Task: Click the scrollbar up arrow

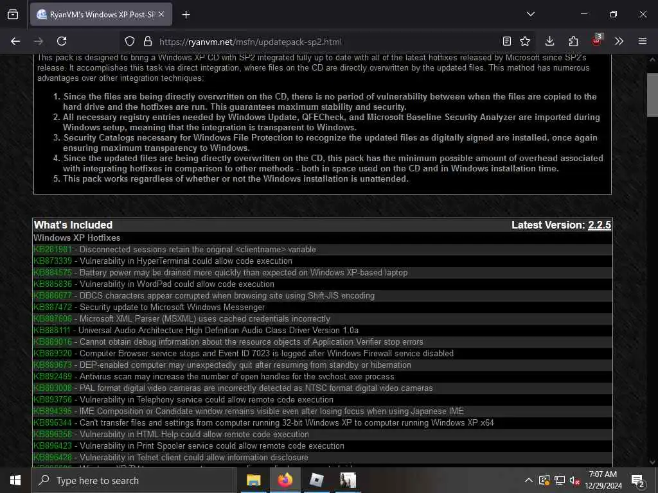Action: pos(652,60)
